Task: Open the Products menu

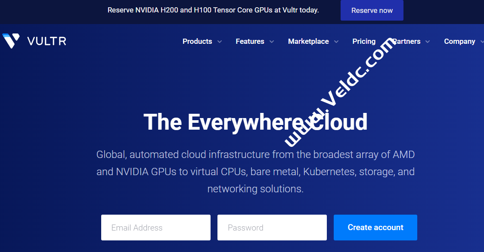Action: [x=197, y=41]
